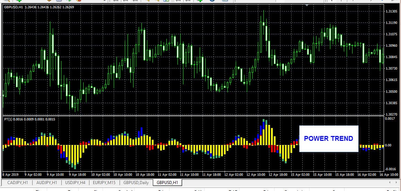
Task: Click the 0.0017 indicator scale value
Action: [391, 118]
